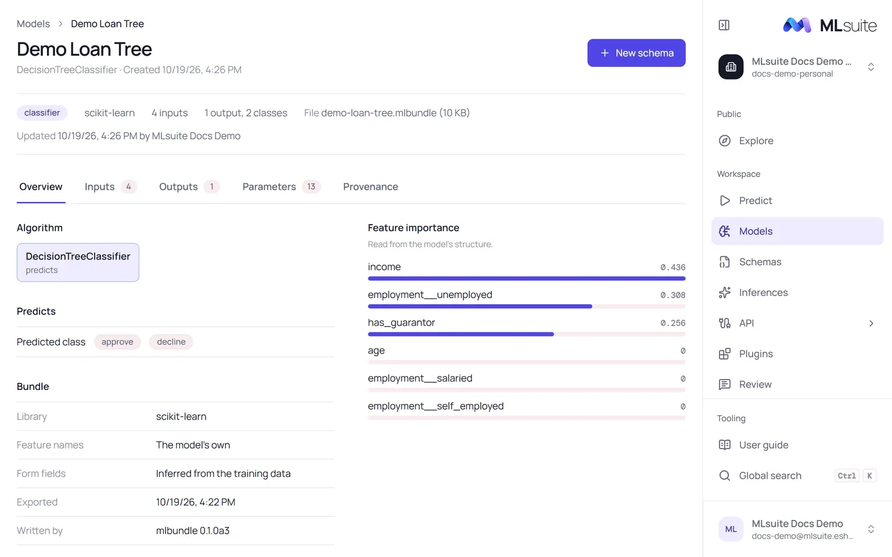Screen dimensions: 892x557
Task: Click the approve class tag
Action: coord(117,342)
